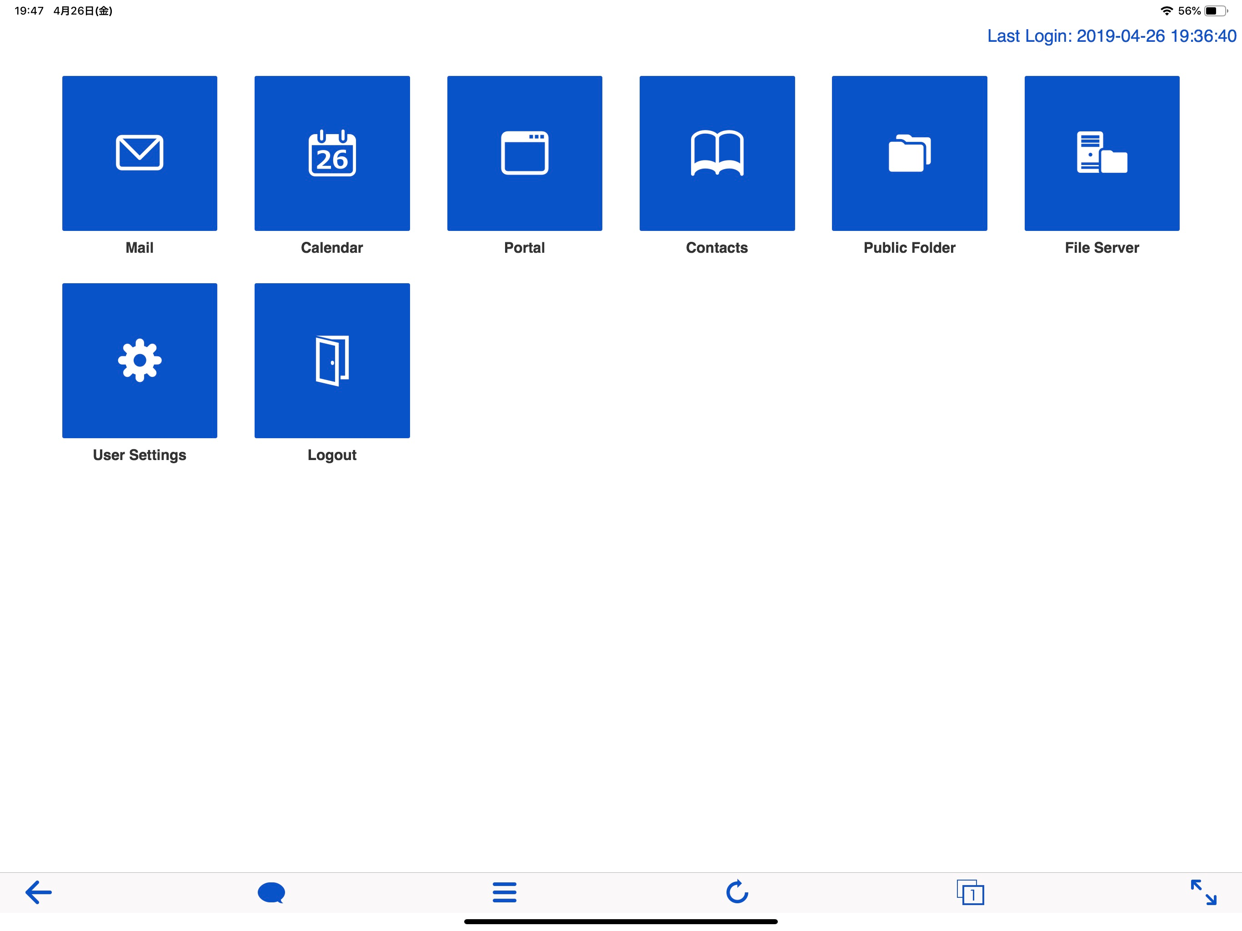This screenshot has width=1242, height=931.
Task: Click the Logout door tile
Action: [x=332, y=360]
